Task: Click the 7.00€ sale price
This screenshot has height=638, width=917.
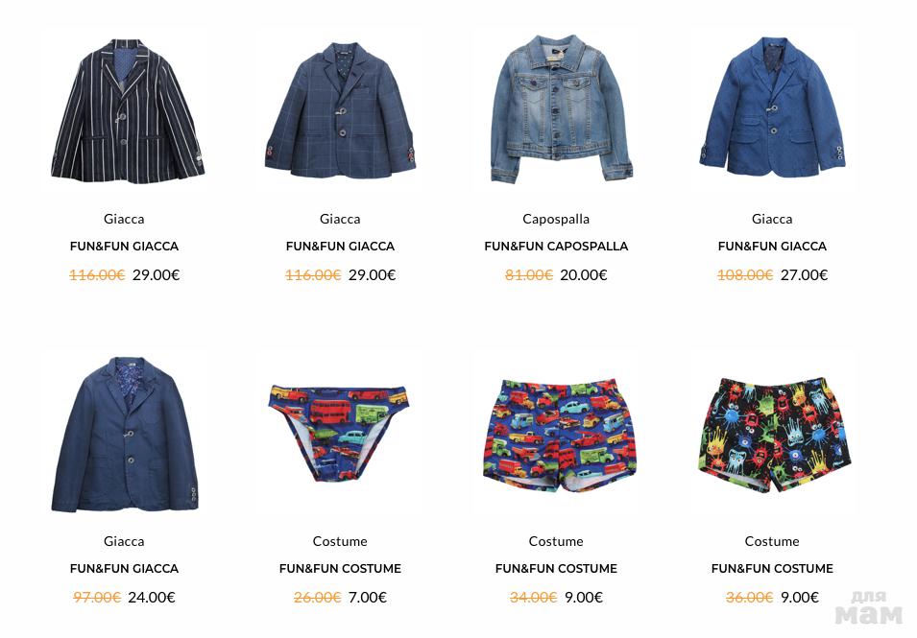Action: point(367,597)
